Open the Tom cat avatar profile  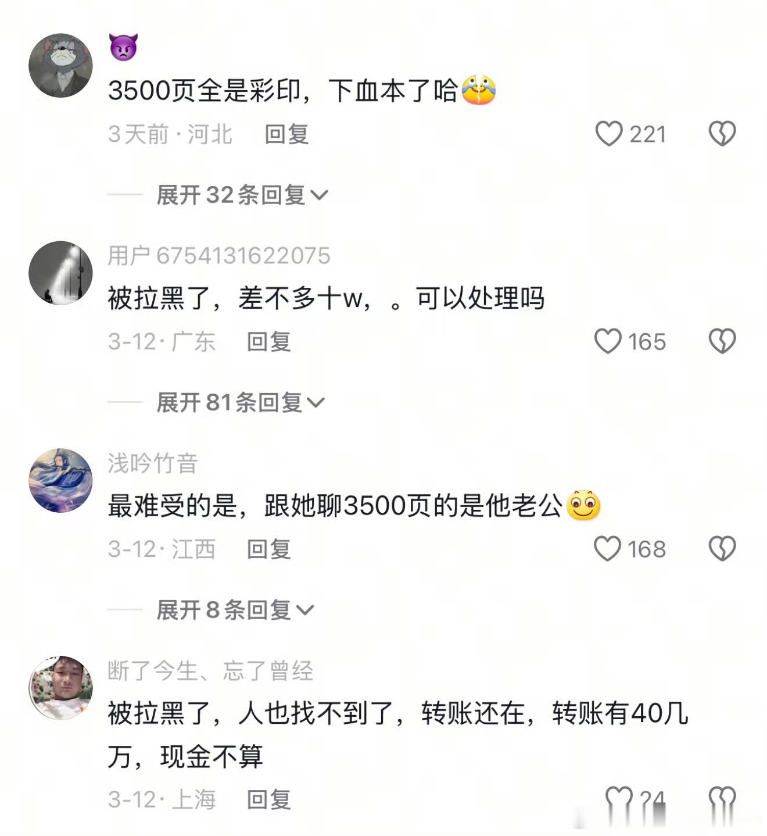60,65
